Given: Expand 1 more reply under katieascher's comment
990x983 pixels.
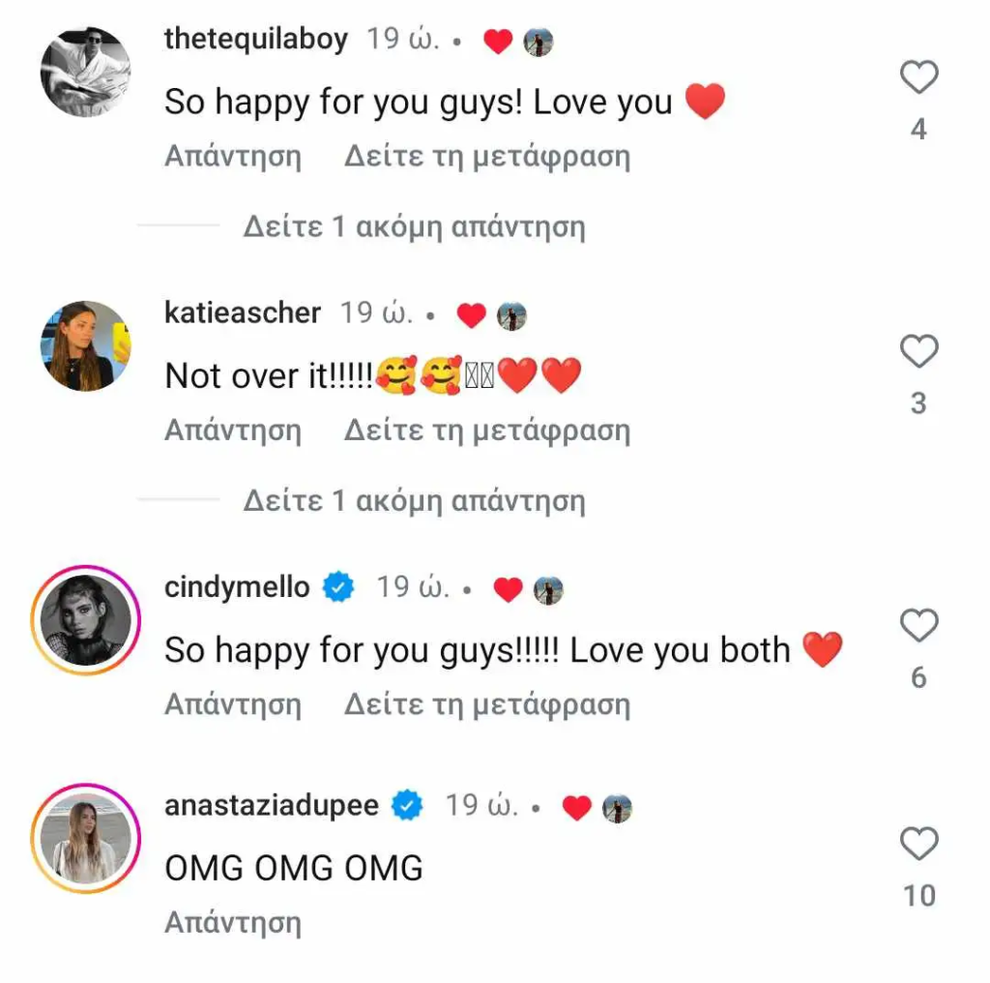Looking at the screenshot, I should [414, 501].
